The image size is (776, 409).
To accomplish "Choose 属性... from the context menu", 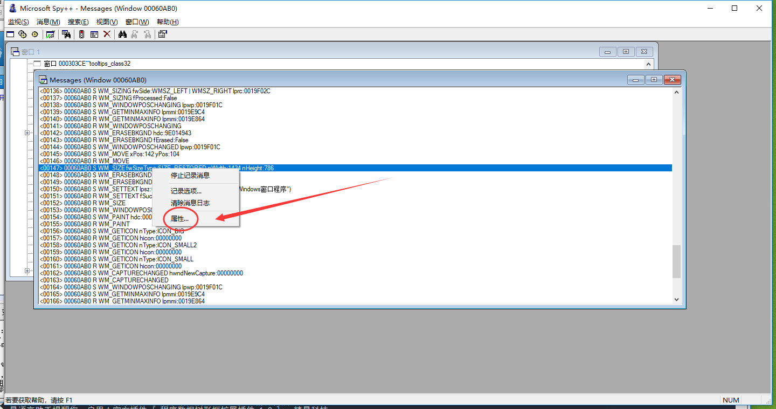I will 180,219.
